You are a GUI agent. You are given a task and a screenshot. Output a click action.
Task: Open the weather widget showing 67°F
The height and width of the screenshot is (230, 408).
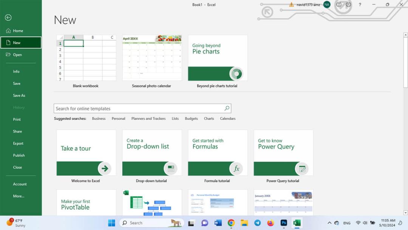point(16,223)
